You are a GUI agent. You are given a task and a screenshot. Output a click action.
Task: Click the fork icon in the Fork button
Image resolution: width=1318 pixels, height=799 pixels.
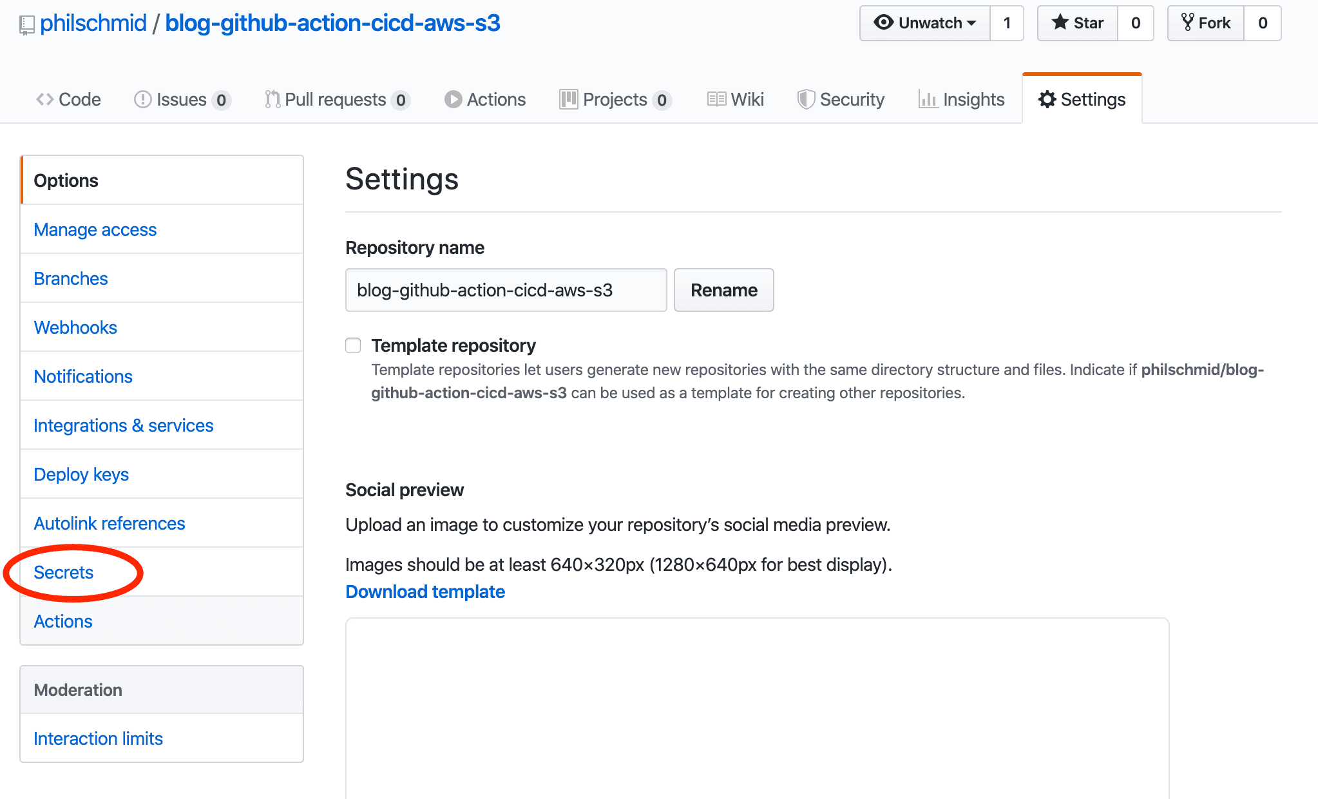tap(1187, 23)
